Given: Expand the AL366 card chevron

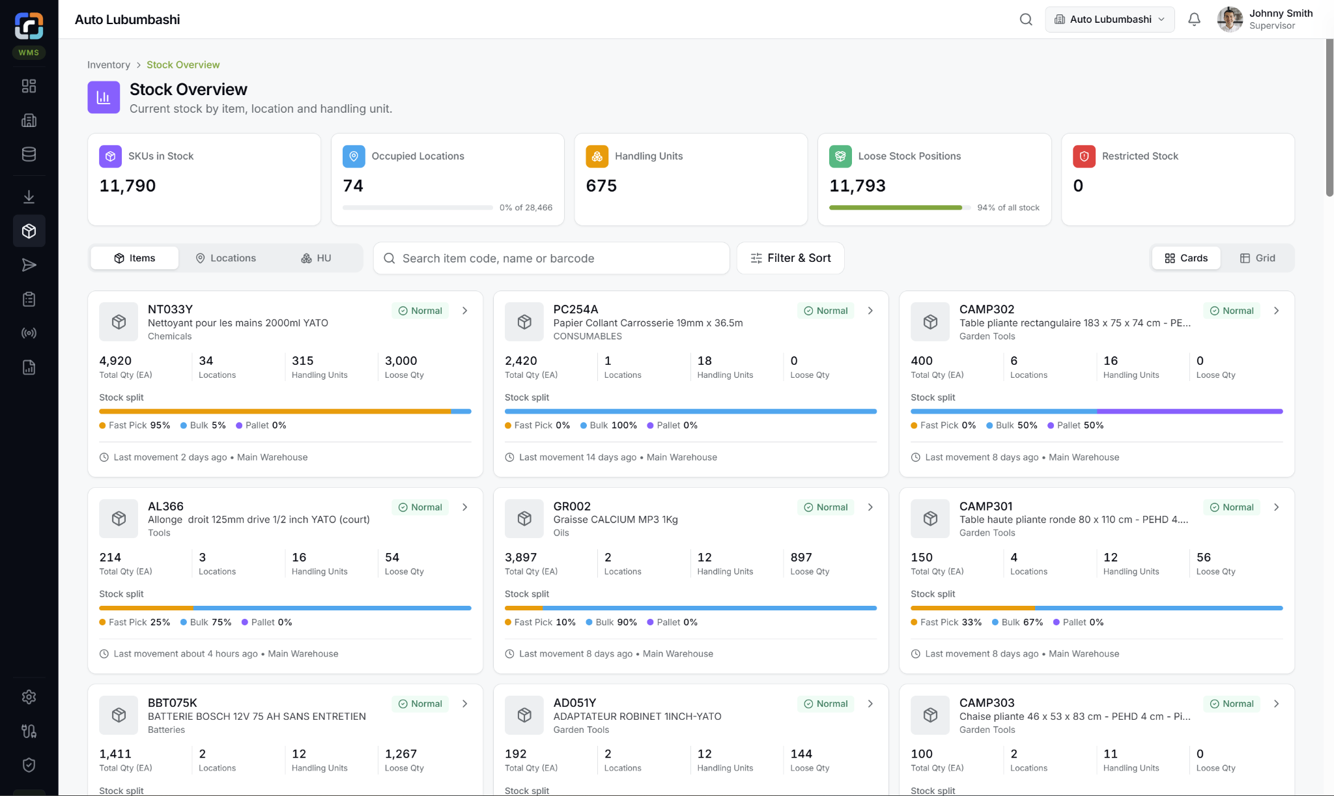Looking at the screenshot, I should [x=465, y=507].
